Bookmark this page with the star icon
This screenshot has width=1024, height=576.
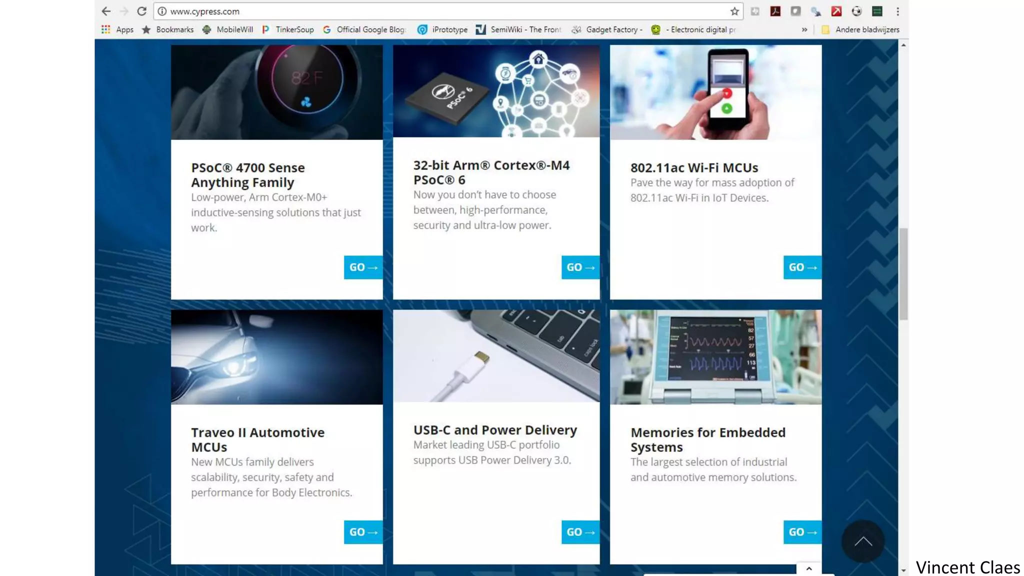click(x=734, y=11)
